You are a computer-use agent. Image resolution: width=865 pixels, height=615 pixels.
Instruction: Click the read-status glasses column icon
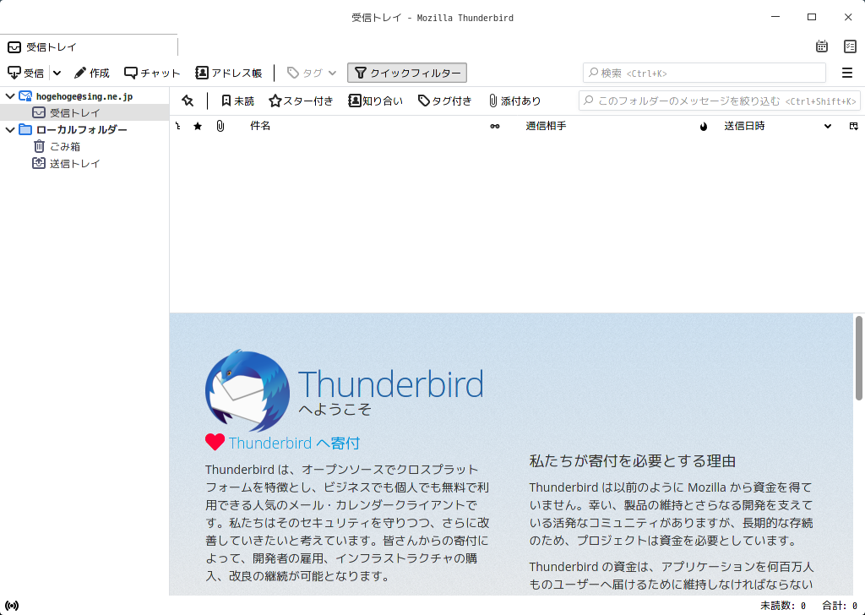click(495, 127)
